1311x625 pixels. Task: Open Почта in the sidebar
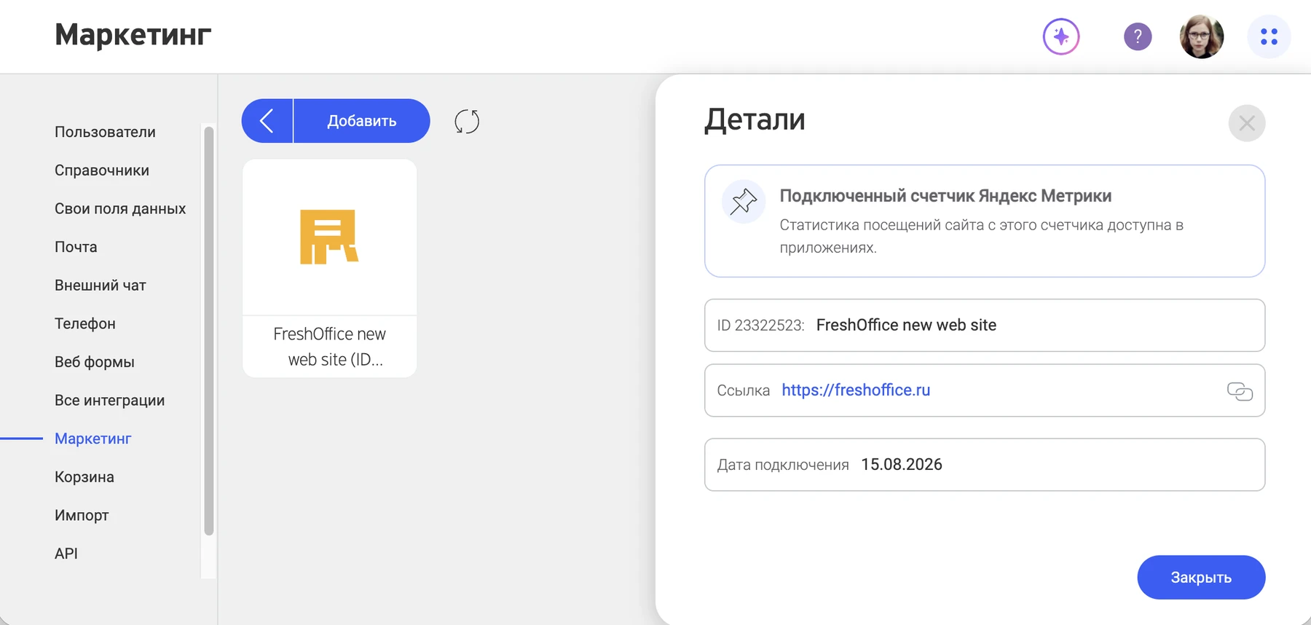tap(76, 247)
